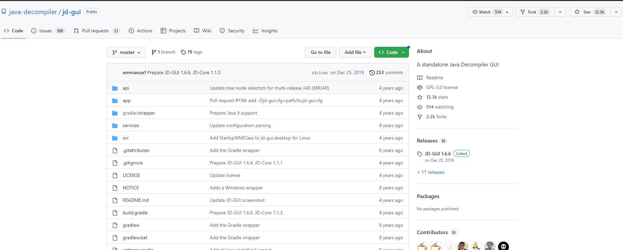Click the Watch button with 514 watchers
The width and height of the screenshot is (623, 250).
[x=490, y=12]
